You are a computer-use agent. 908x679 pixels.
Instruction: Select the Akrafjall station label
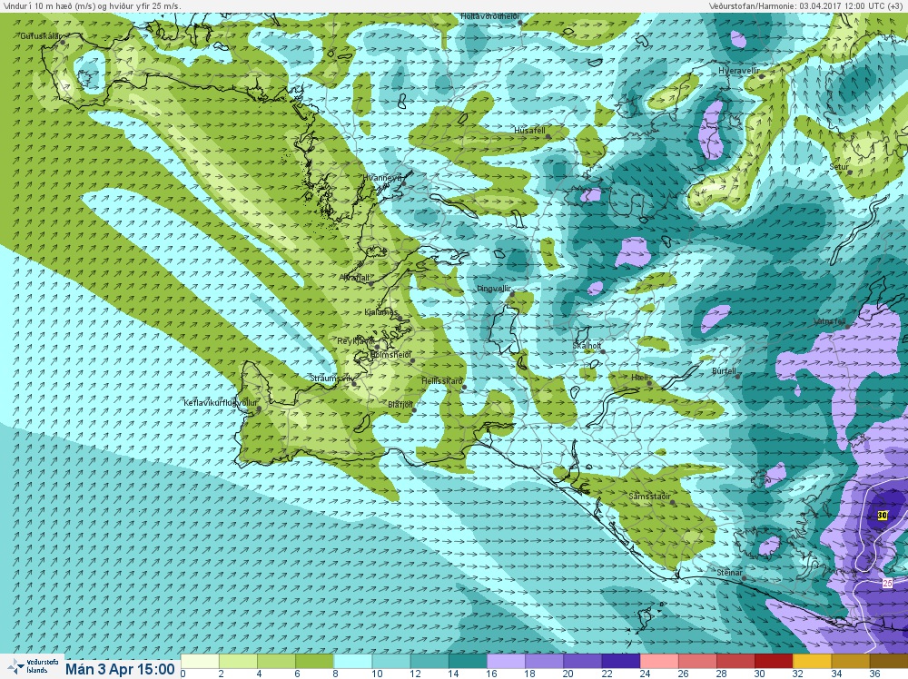pos(354,278)
